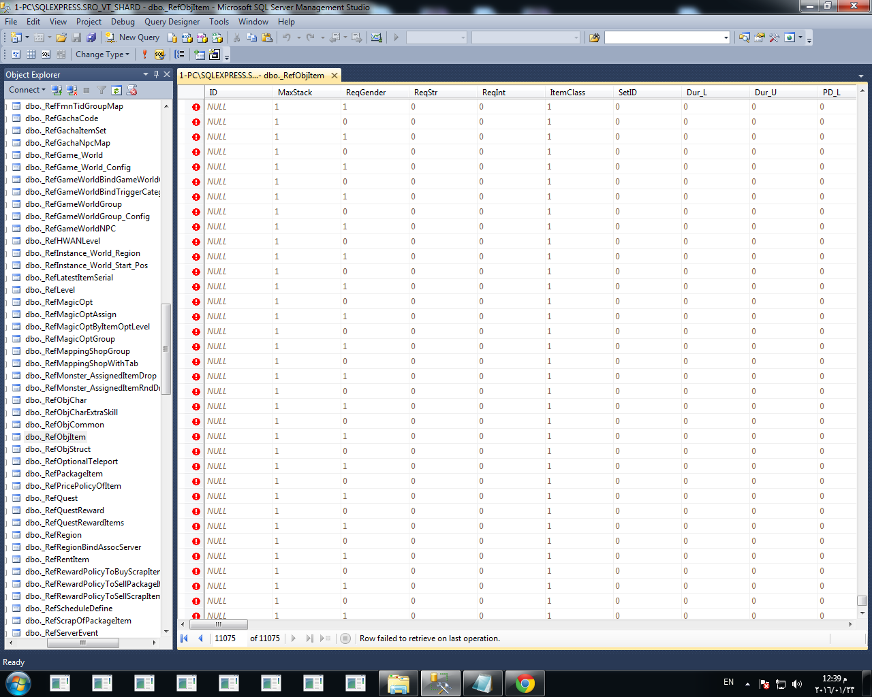Open the Tools menu
This screenshot has width=872, height=697.
click(219, 22)
